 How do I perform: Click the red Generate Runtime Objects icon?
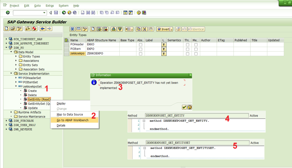[34, 29]
